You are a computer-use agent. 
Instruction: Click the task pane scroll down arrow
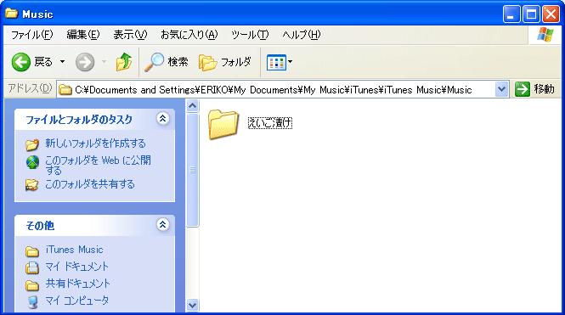click(192, 306)
